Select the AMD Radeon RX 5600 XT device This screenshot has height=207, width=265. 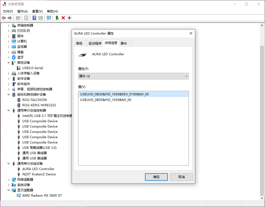(42, 196)
